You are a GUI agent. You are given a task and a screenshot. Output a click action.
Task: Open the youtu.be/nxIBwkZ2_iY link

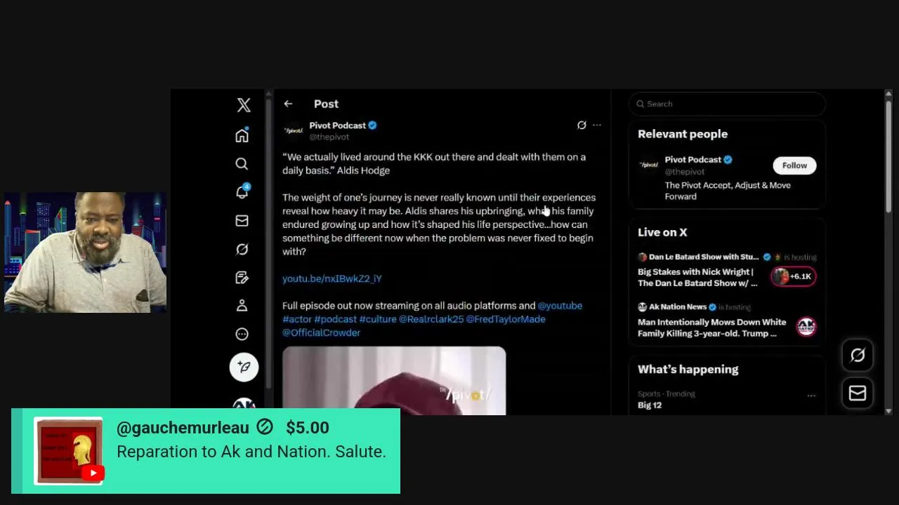(x=332, y=278)
